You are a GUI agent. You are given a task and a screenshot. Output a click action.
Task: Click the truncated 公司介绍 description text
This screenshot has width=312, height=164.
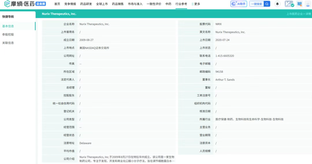click(127, 159)
